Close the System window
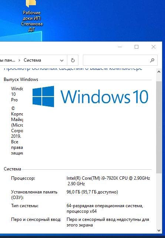Screen dimensions: 165x238 pyautogui.click(x=154, y=47)
